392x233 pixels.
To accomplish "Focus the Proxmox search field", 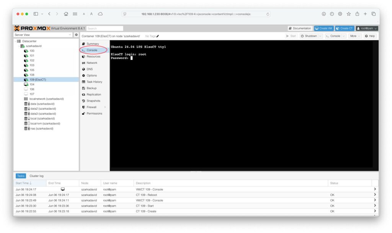I will click(105, 28).
